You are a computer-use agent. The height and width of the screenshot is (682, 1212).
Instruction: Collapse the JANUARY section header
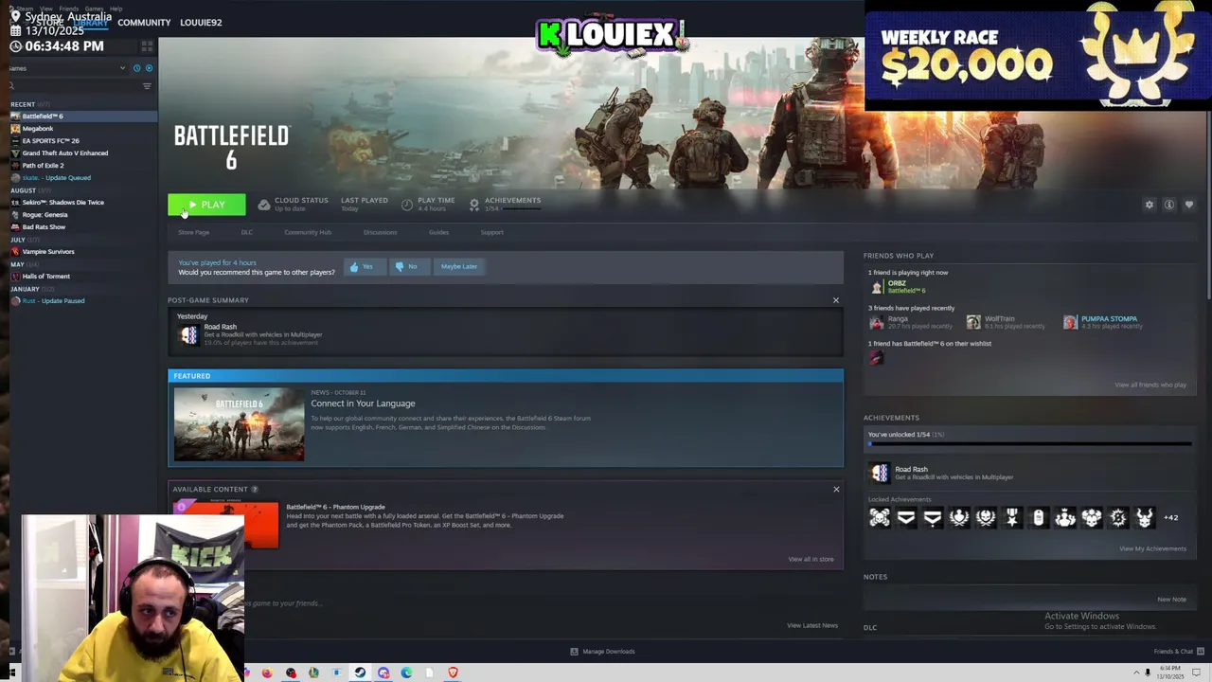pyautogui.click(x=25, y=289)
